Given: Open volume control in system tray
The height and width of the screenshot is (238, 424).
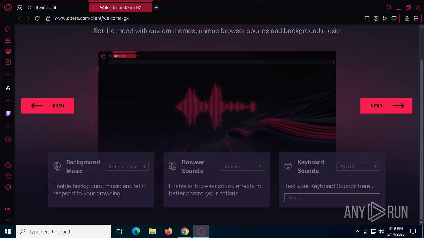Looking at the screenshot, I should click(x=381, y=231).
